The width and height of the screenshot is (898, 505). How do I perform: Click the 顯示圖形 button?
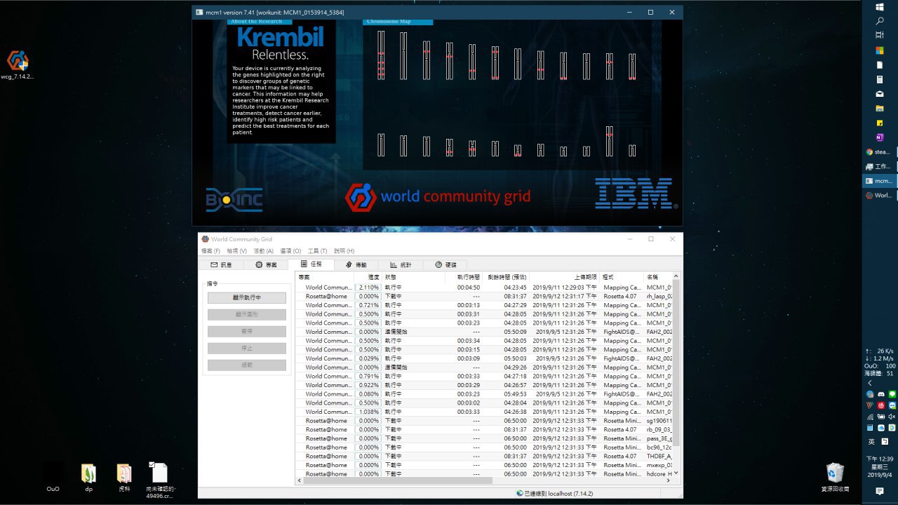pyautogui.click(x=247, y=315)
